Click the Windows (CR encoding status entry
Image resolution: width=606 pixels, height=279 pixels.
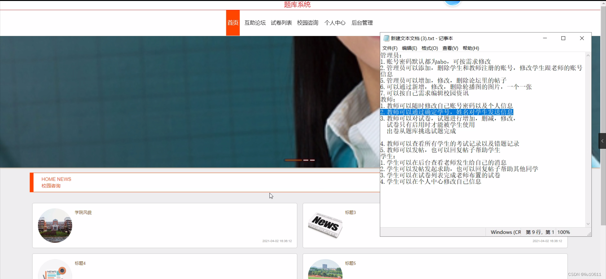[506, 232]
